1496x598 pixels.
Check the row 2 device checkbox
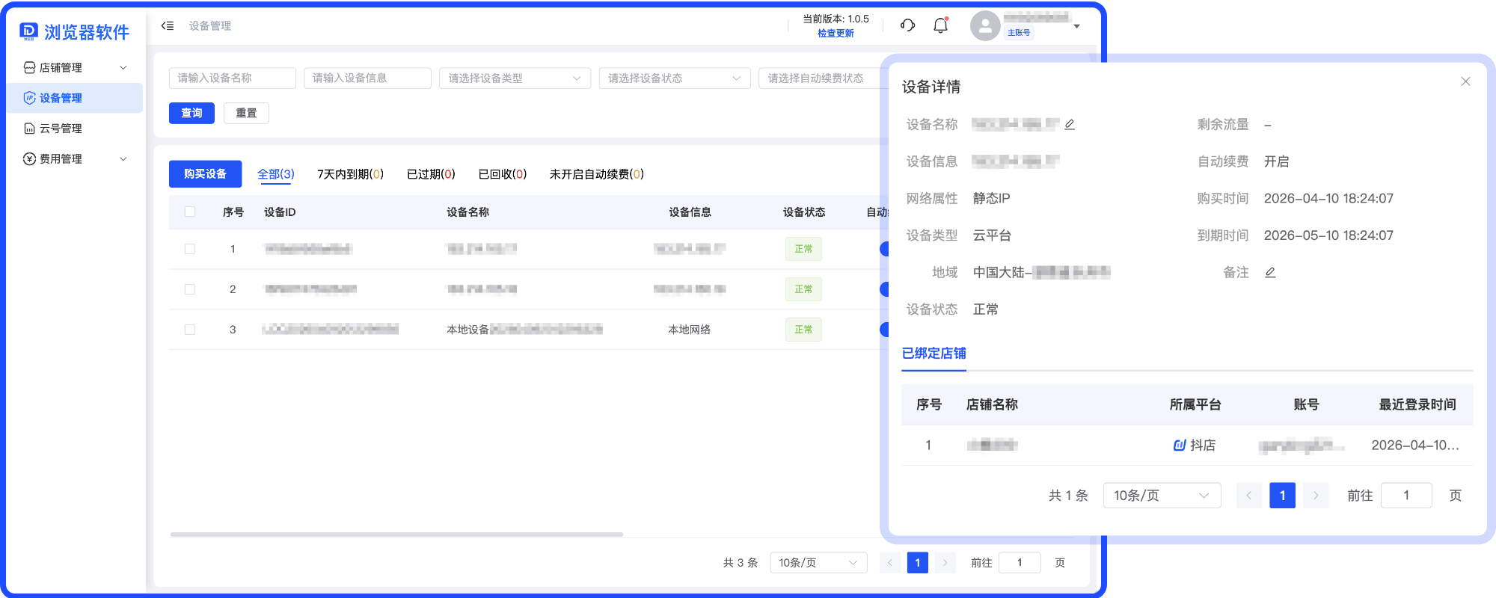[190, 289]
